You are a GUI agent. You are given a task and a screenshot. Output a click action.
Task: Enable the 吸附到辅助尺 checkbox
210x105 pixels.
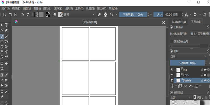pos(172,41)
